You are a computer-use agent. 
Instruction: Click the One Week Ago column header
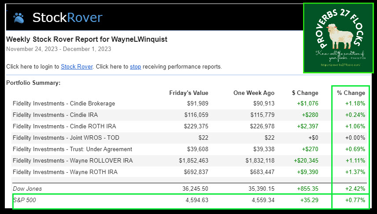pos(254,93)
